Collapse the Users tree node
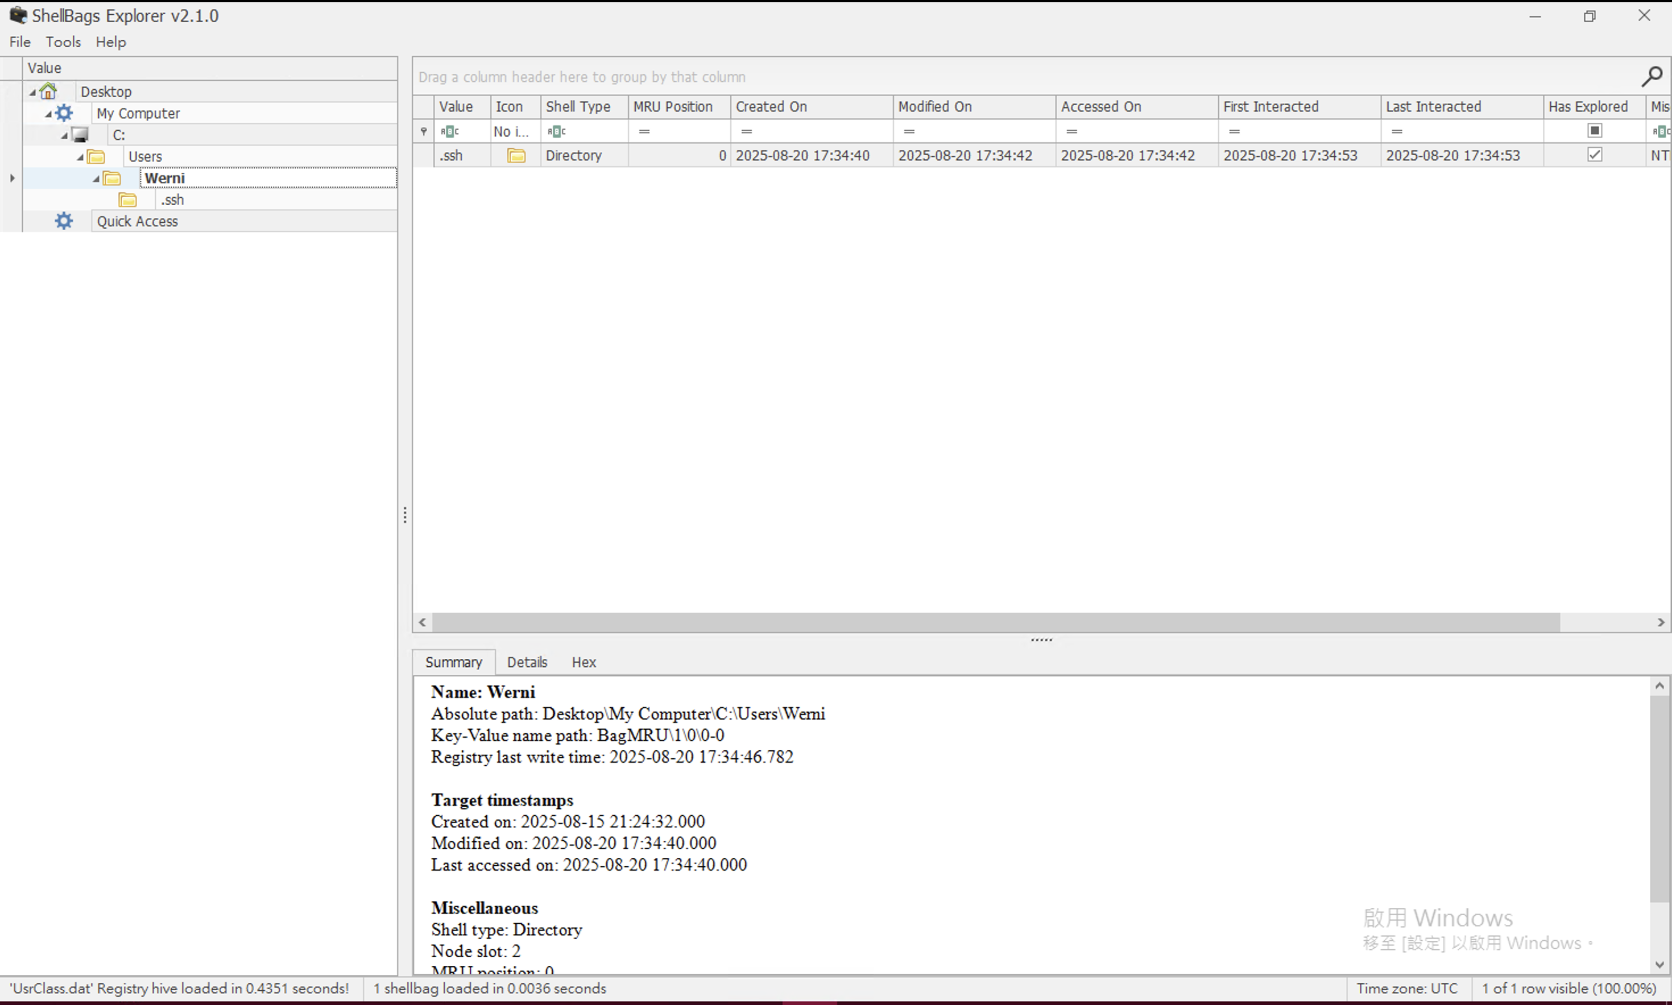The image size is (1672, 1005). 80,157
